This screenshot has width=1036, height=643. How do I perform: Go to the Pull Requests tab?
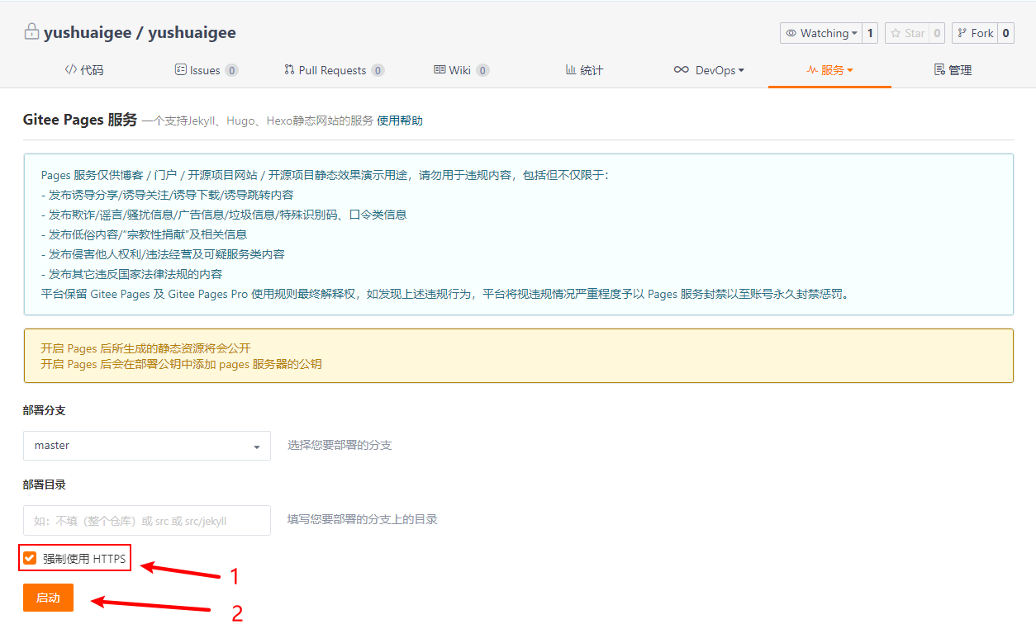[x=334, y=70]
